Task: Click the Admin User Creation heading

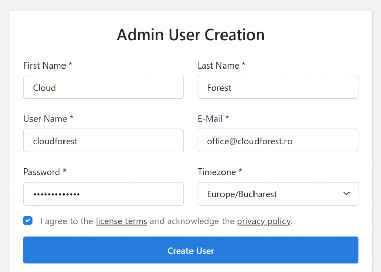Action: pyautogui.click(x=190, y=35)
